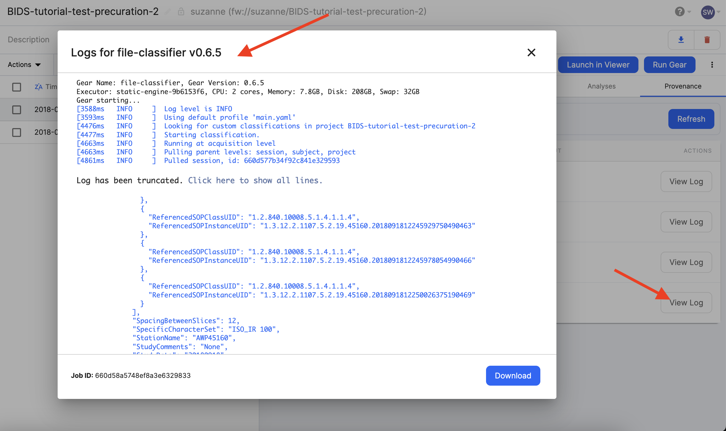Click the red trash delete icon
Screen dimensions: 726x431
pos(707,40)
